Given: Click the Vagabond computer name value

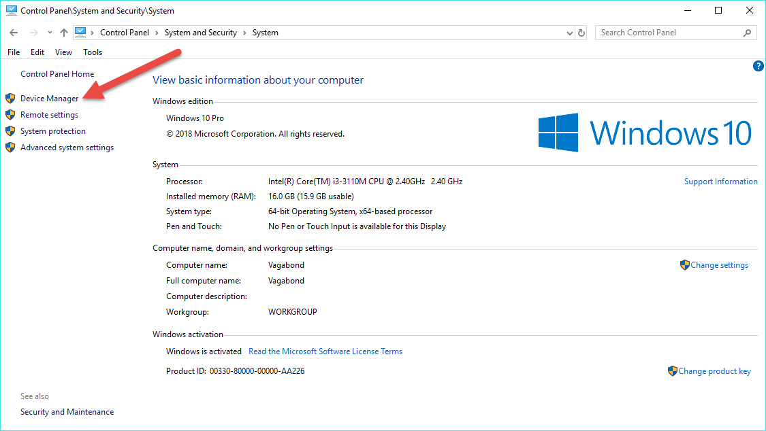Looking at the screenshot, I should click(x=286, y=265).
